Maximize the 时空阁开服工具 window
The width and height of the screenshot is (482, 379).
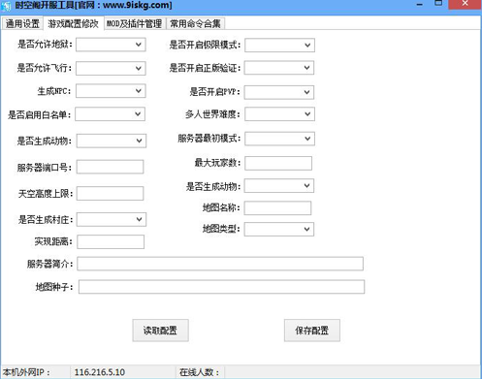(438, 4)
